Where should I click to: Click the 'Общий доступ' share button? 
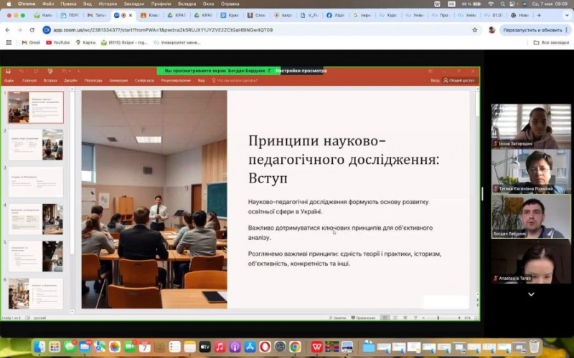(x=459, y=81)
